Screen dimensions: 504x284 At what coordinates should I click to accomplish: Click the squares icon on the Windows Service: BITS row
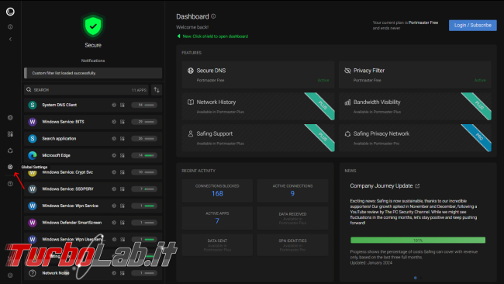coord(123,122)
